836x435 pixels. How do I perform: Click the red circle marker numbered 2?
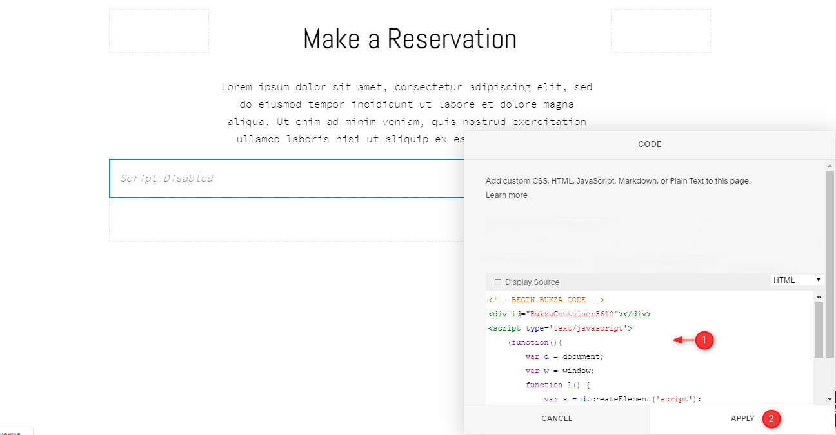(x=771, y=419)
